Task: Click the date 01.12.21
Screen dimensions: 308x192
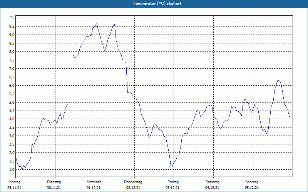Action: click(x=94, y=188)
